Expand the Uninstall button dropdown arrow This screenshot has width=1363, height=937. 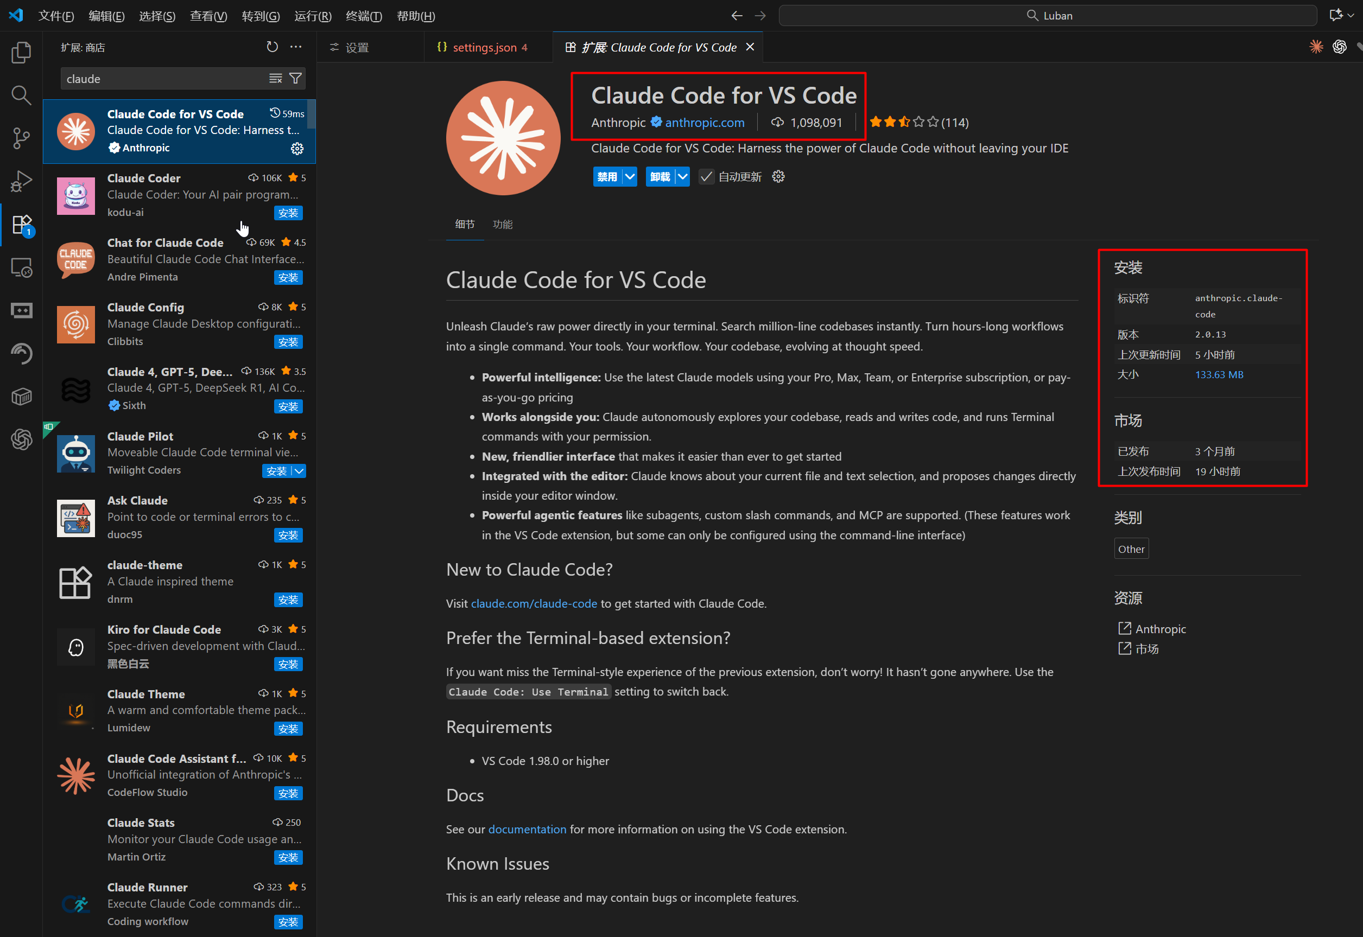click(682, 177)
